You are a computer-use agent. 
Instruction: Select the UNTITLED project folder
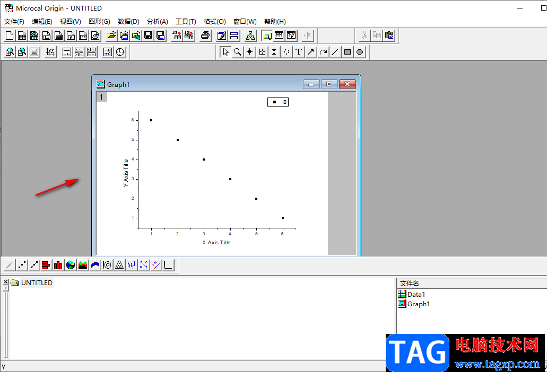(x=32, y=283)
